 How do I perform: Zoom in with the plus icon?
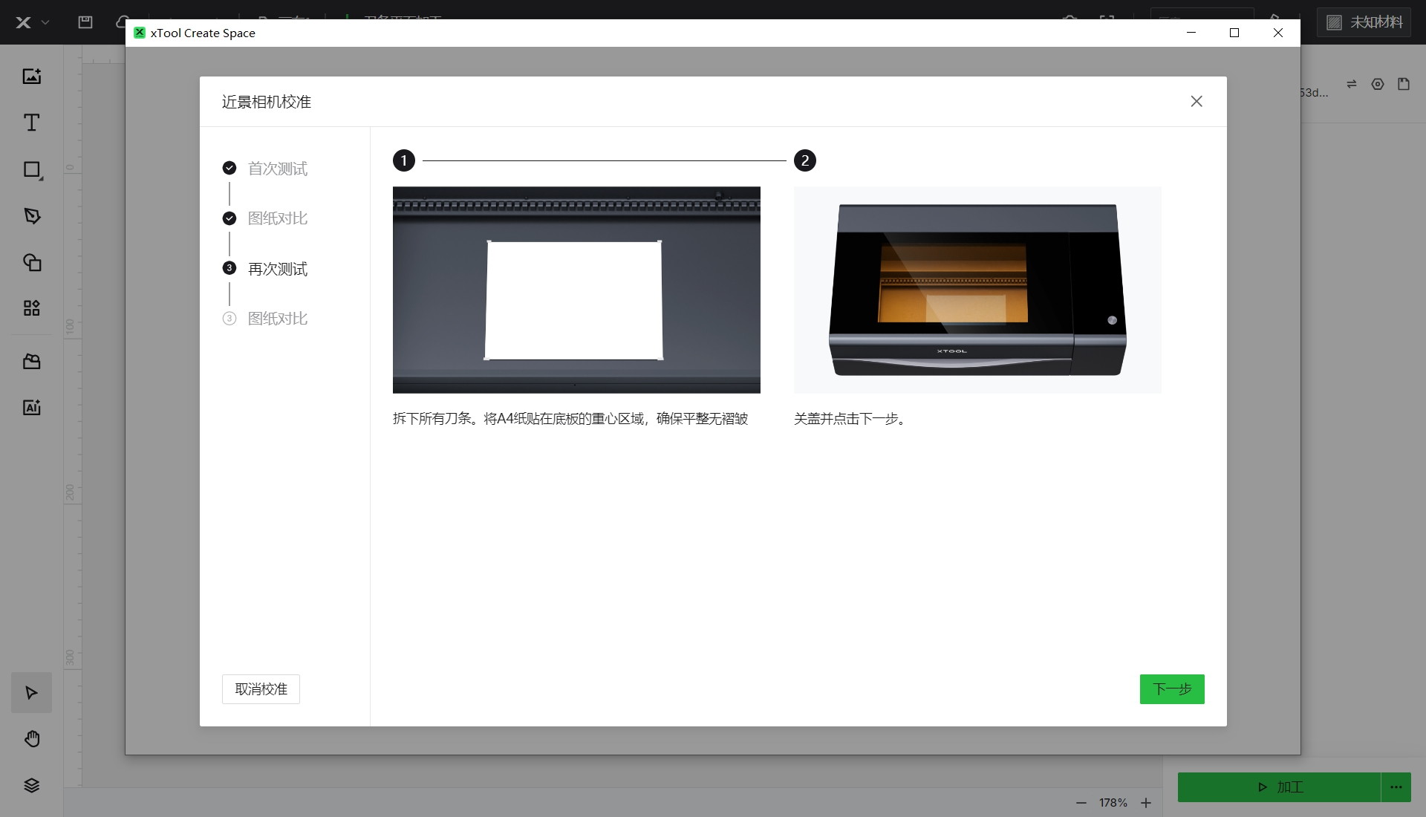[x=1146, y=803]
